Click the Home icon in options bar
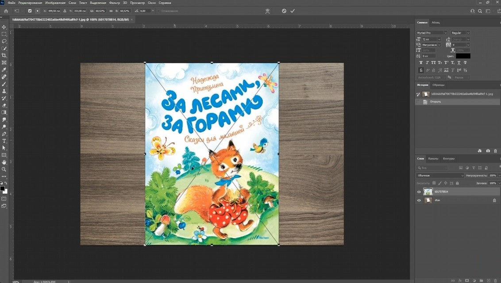The image size is (501, 283). click(x=6, y=11)
